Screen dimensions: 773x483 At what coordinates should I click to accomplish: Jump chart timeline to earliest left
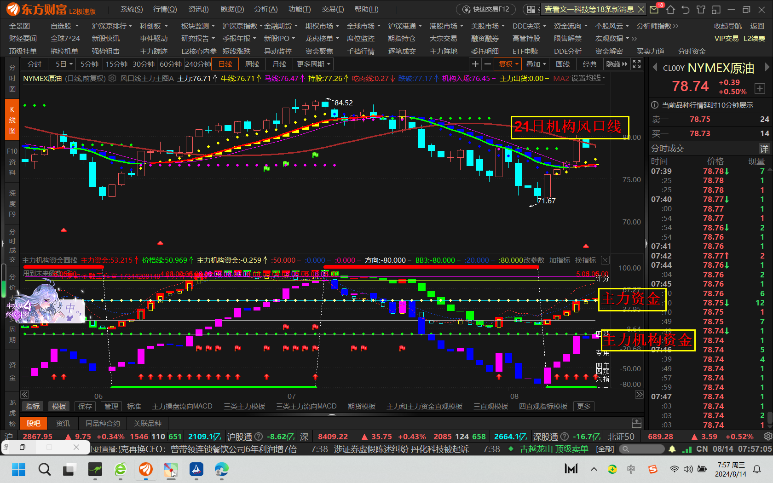[25, 394]
